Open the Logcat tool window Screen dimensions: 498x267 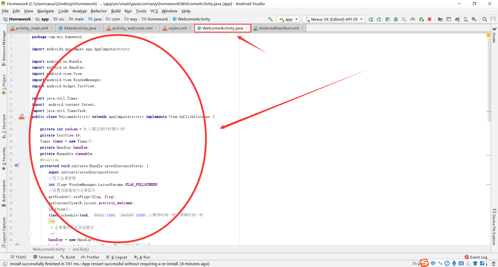click(117, 257)
